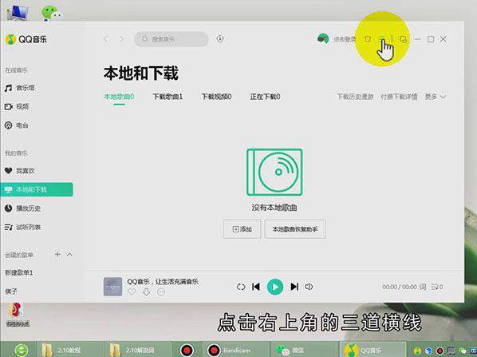The height and width of the screenshot is (357, 477).
Task: Skip to the next track
Action: (294, 287)
